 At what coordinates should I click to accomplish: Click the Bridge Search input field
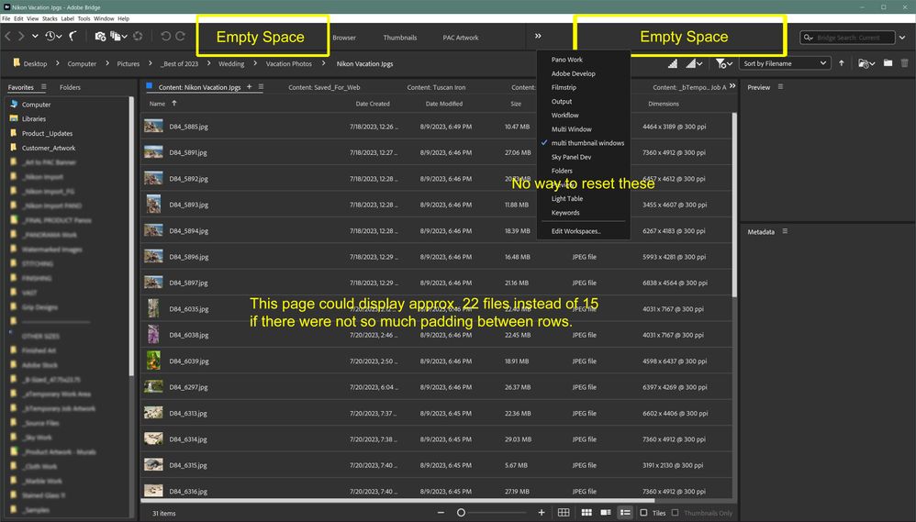[x=848, y=38]
